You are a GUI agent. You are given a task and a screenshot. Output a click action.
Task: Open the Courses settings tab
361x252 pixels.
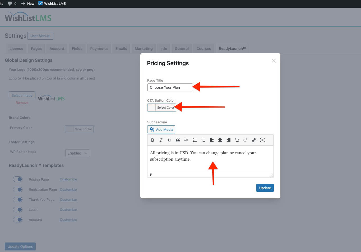[x=203, y=48]
